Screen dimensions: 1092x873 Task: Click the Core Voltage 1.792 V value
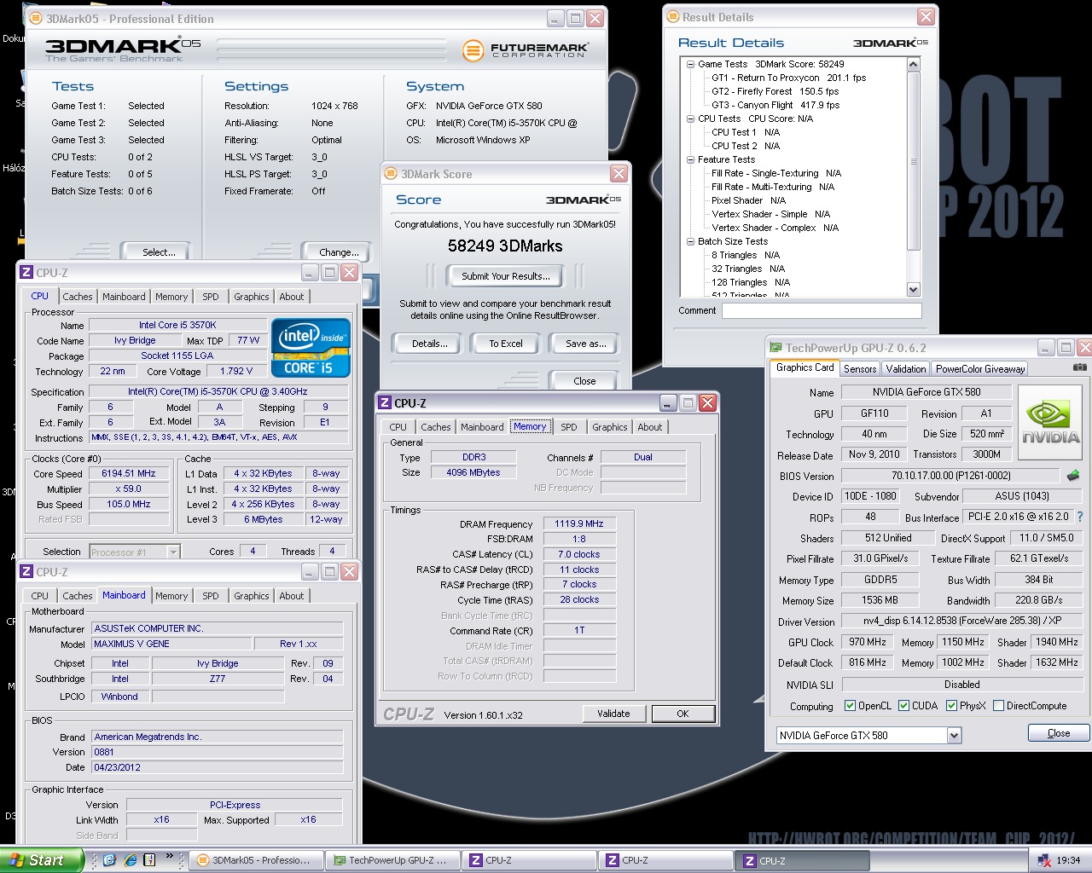pos(236,371)
